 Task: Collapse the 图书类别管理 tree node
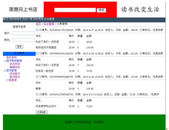tap(5, 61)
